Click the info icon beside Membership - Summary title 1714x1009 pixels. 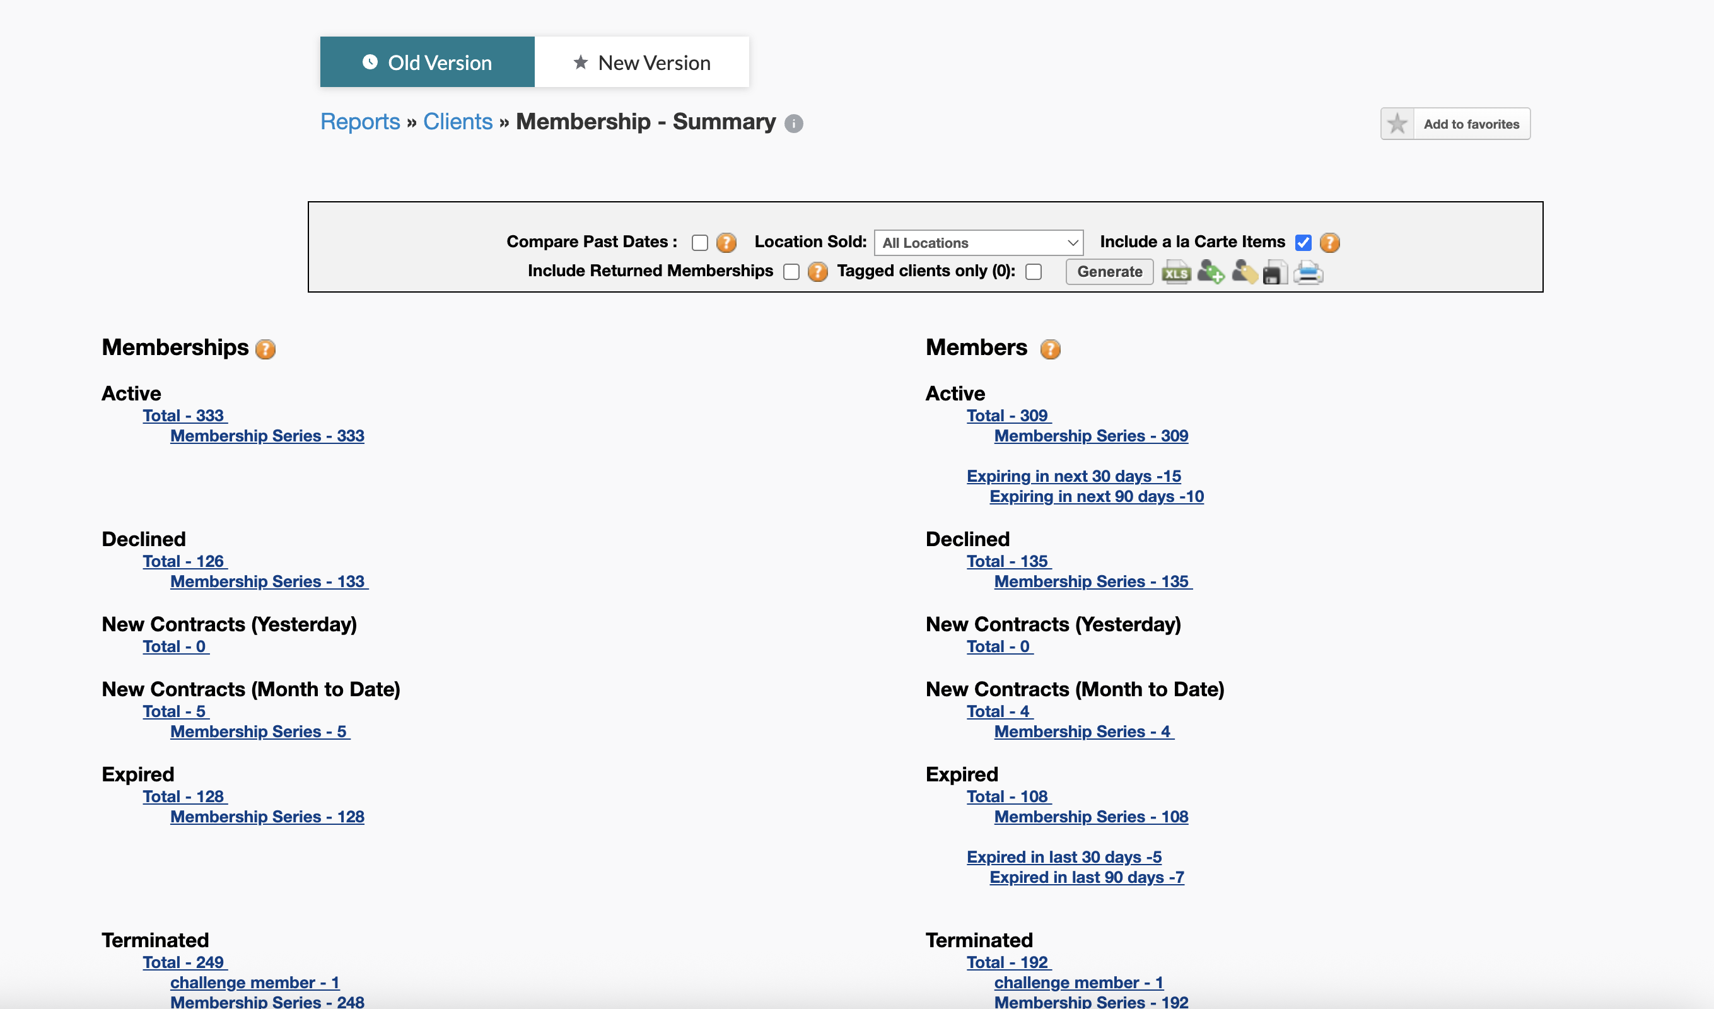click(793, 123)
